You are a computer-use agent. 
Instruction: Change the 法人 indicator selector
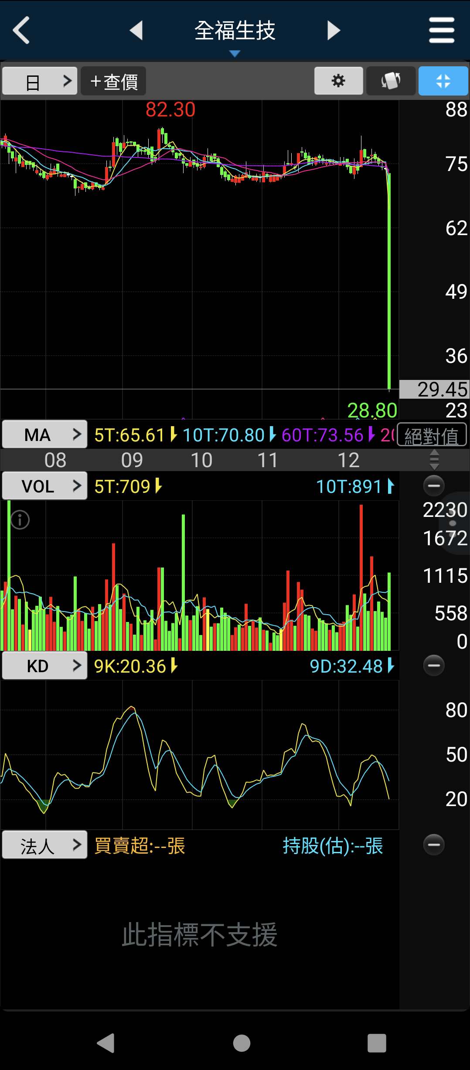(x=44, y=845)
